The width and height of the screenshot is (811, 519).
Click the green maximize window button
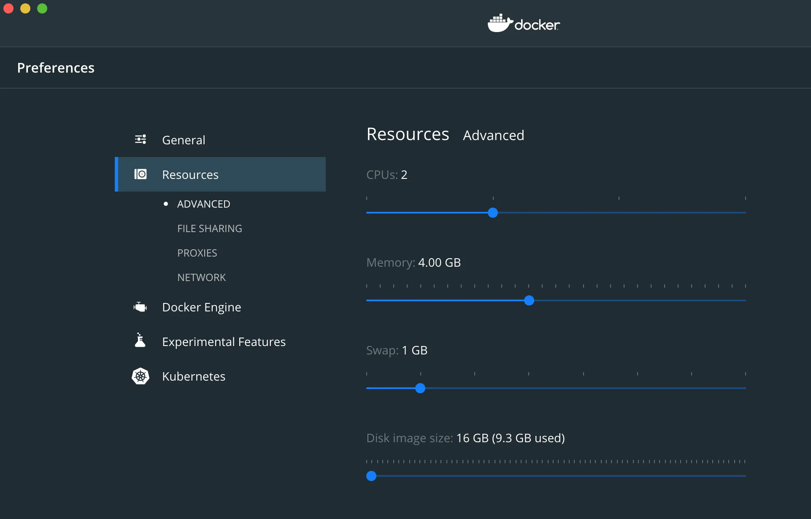click(42, 8)
